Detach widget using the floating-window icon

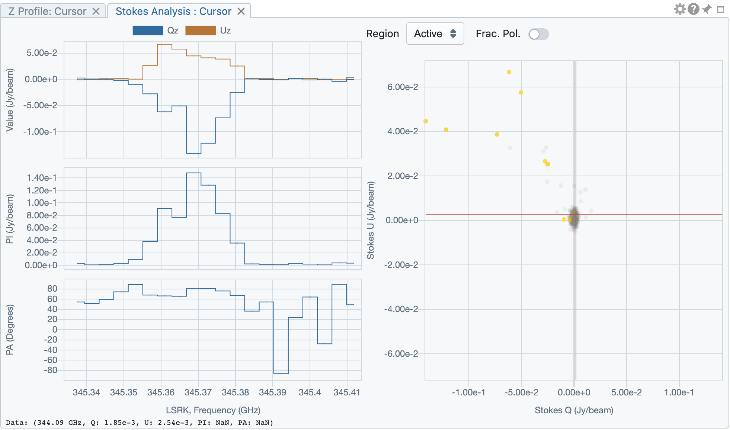tap(720, 9)
